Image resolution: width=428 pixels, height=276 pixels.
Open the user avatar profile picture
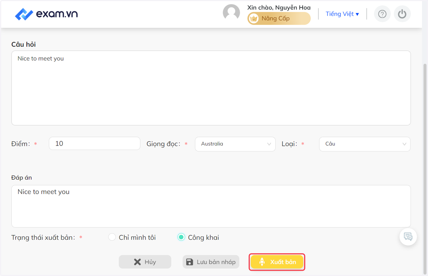click(231, 13)
